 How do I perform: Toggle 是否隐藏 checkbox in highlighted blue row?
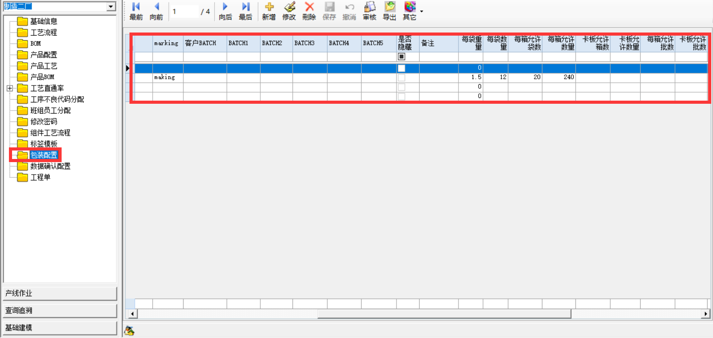(x=401, y=68)
